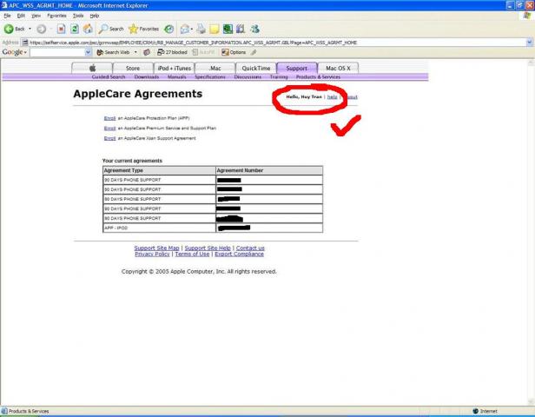Click the green Excel-style toolbar icon
The image size is (535, 417).
pos(228,29)
